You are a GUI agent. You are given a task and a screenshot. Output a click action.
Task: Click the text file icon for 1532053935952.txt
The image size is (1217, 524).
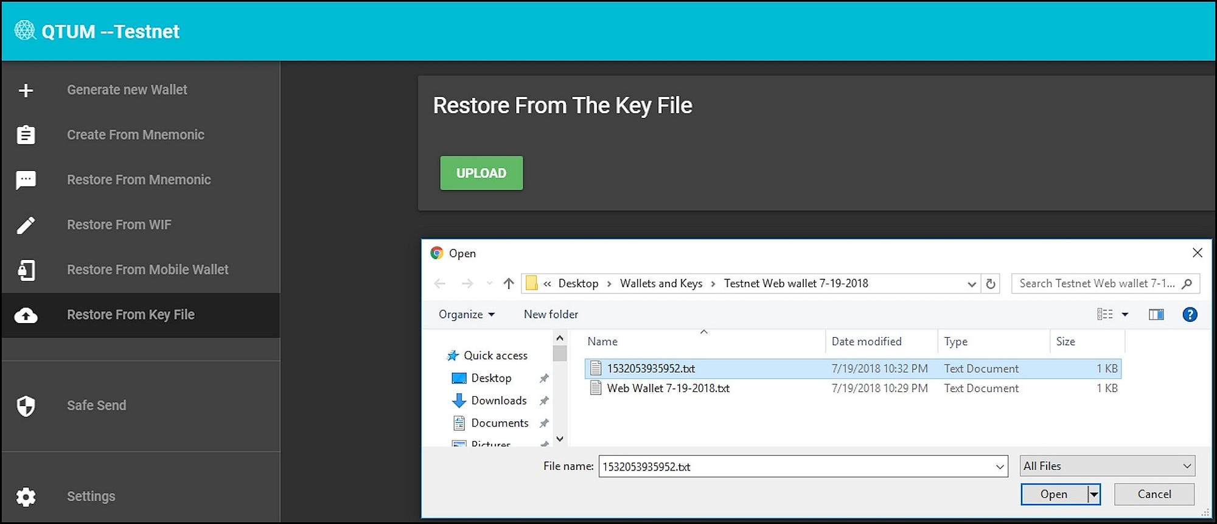596,368
